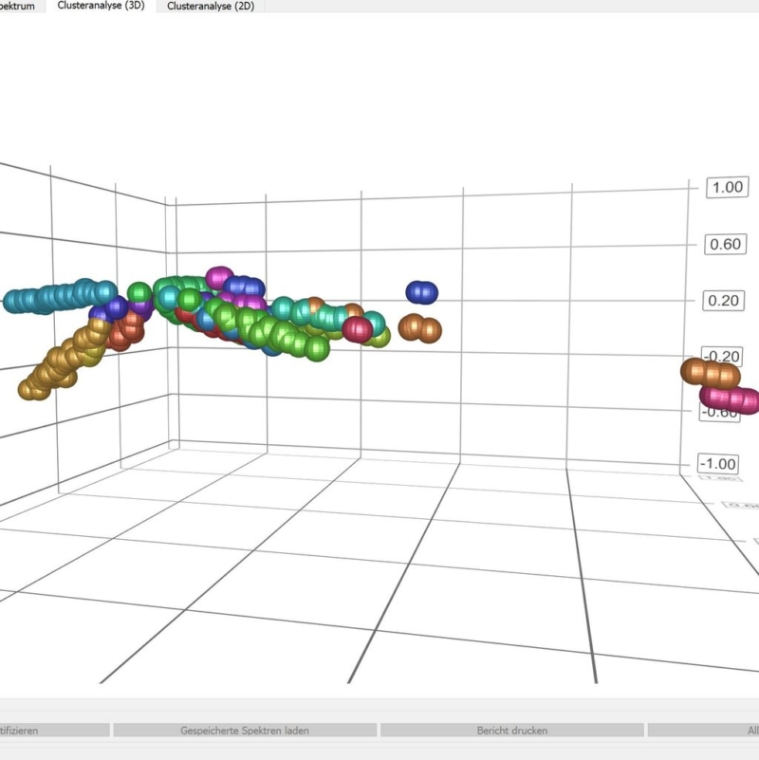The height and width of the screenshot is (760, 759).
Task: Click the cut-off button right of Bericht drucken
Action: (x=703, y=731)
